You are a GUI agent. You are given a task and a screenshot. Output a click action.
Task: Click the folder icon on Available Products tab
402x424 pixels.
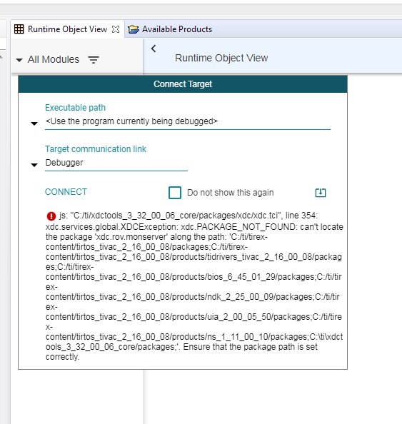pos(134,29)
